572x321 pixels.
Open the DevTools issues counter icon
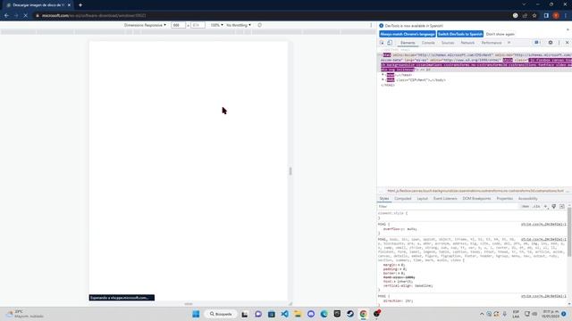coord(537,43)
